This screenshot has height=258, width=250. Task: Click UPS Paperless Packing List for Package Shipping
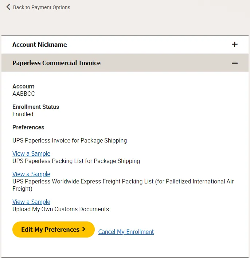tap(76, 161)
